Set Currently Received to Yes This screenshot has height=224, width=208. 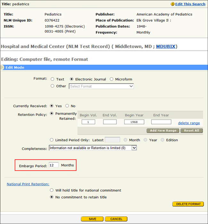coord(52,106)
